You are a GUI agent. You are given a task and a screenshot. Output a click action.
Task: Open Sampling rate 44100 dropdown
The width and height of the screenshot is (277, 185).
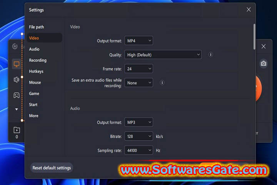coord(138,150)
